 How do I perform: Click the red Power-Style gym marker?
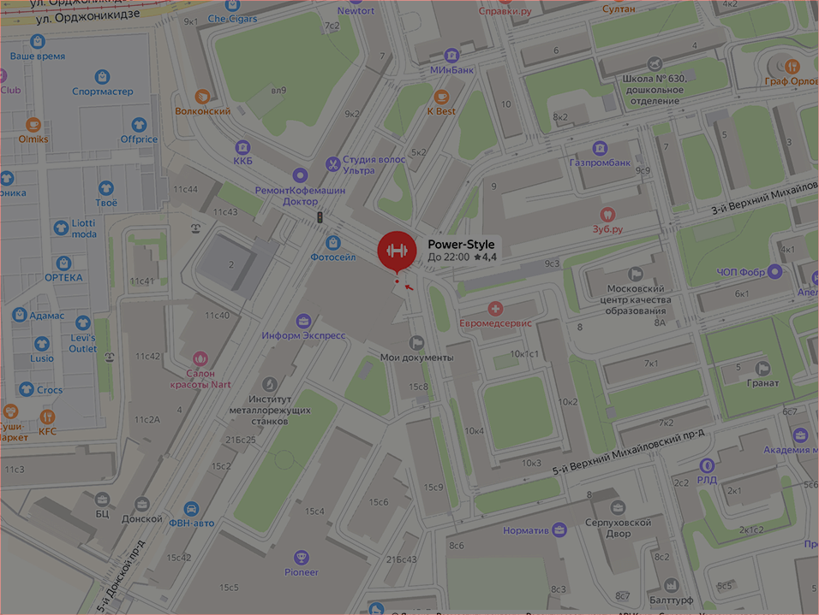click(397, 251)
